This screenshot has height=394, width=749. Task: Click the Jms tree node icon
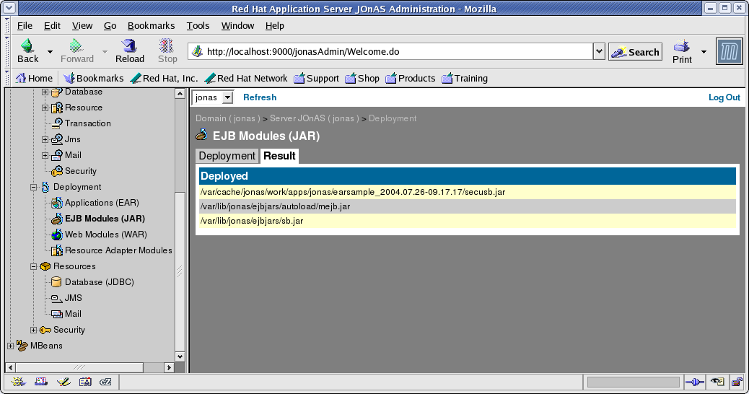click(57, 139)
